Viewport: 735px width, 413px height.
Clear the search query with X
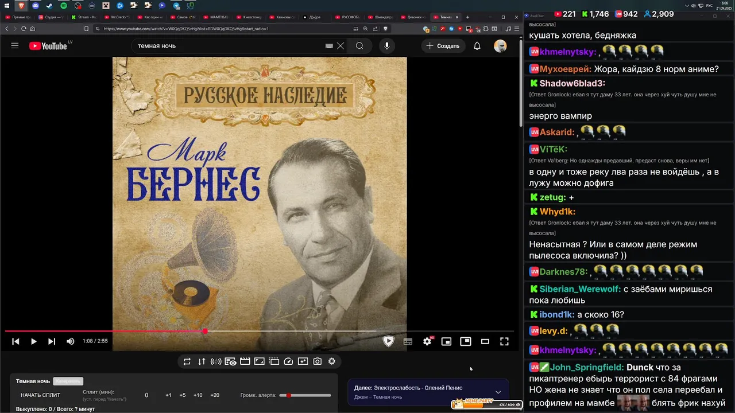[x=341, y=46]
